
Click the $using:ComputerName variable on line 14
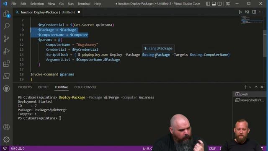pos(209,55)
